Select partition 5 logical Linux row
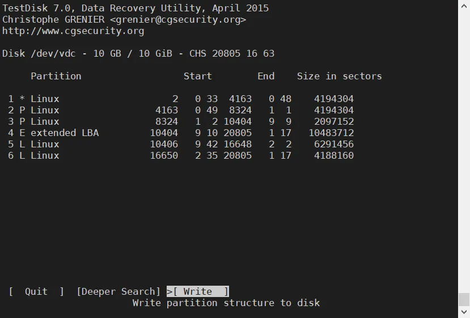Screen dimensions: 470x318 (181, 144)
